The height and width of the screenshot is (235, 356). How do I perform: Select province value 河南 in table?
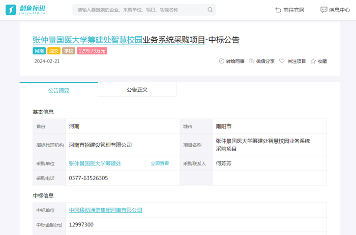74,126
